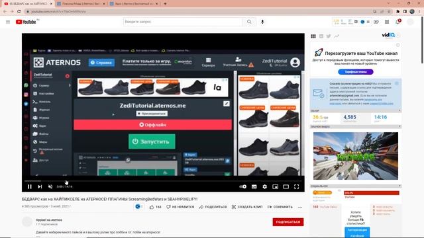Open player settings gear
Image resolution: width=424 pixels, height=238 pixels.
point(265,186)
